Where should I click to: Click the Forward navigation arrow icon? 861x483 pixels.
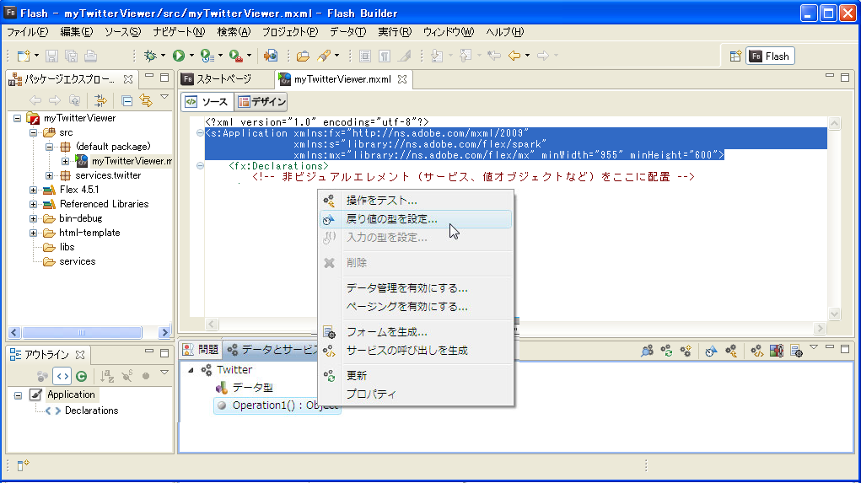(542, 56)
